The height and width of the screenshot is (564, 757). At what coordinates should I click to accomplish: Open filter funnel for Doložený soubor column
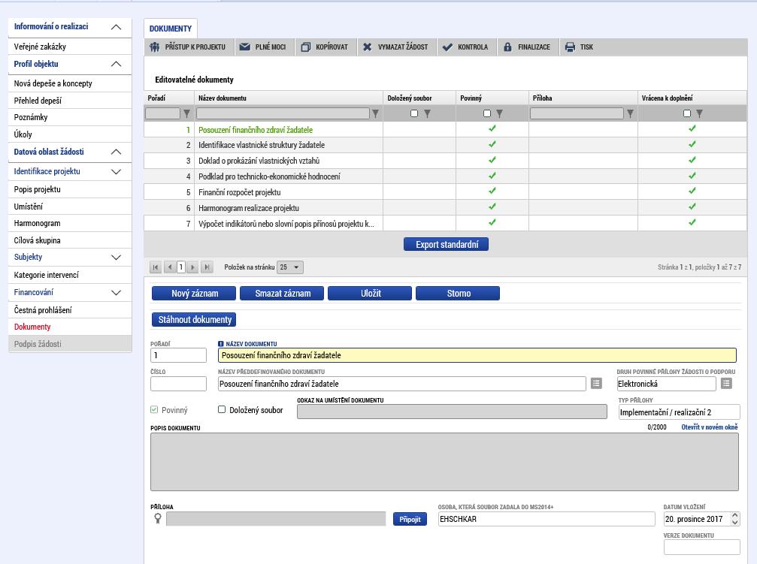(x=427, y=113)
